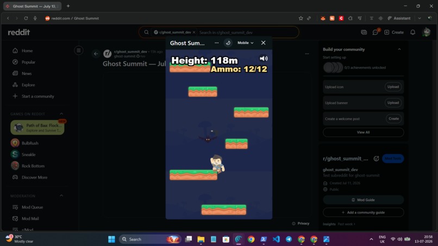Open the Reddit user avatar menu
Screen dimensions: 438x246
tap(426, 32)
